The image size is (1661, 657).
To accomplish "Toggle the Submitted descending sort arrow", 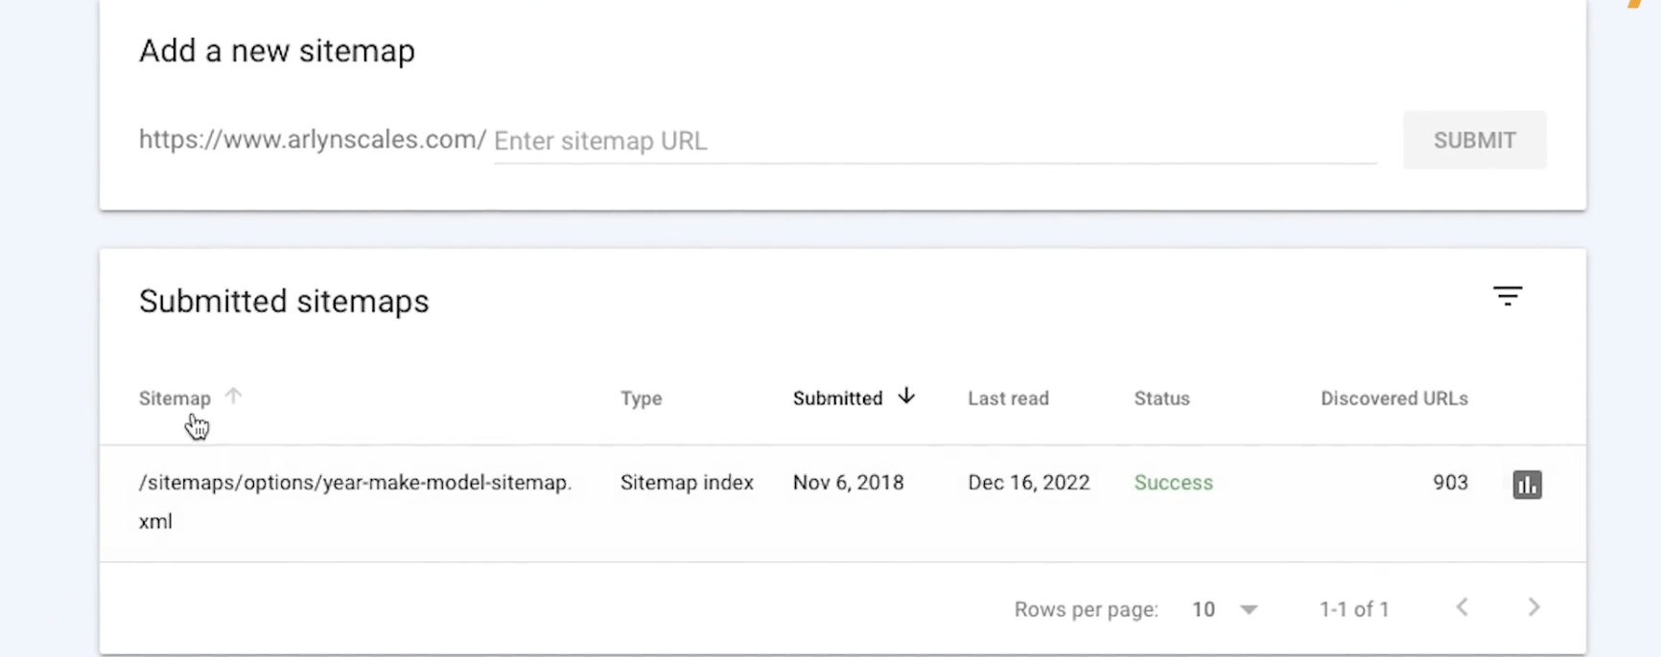I will pos(906,396).
